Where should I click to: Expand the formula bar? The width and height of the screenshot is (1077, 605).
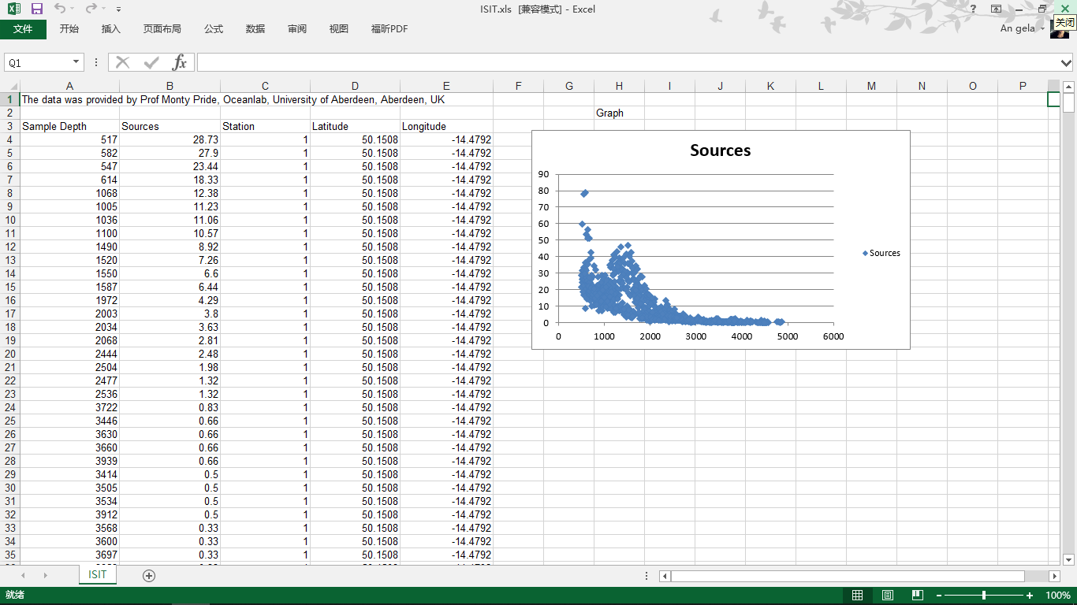click(x=1067, y=62)
